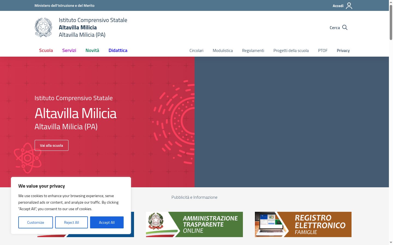Open Amministrazione Trasparente Online banner

click(x=194, y=224)
